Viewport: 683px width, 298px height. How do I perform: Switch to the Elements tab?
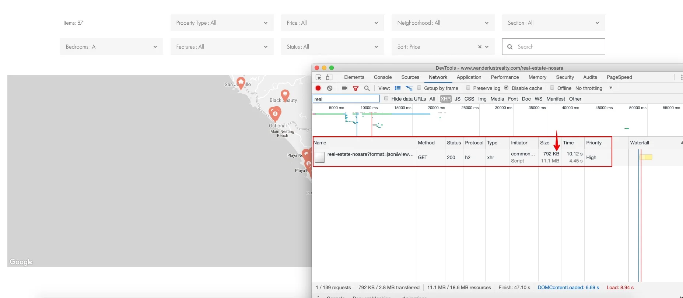[x=354, y=77]
